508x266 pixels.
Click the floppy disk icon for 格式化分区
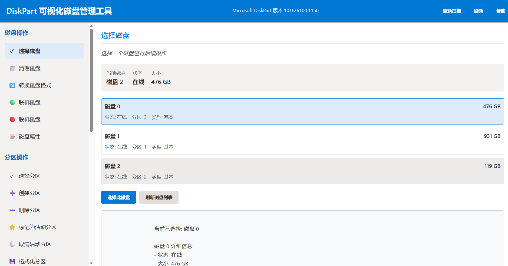pyautogui.click(x=12, y=261)
